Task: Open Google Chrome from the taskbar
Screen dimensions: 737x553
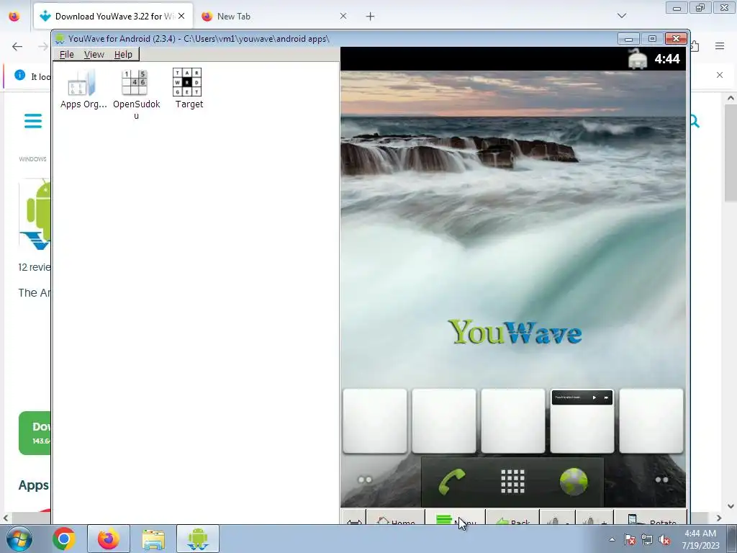Action: click(64, 539)
